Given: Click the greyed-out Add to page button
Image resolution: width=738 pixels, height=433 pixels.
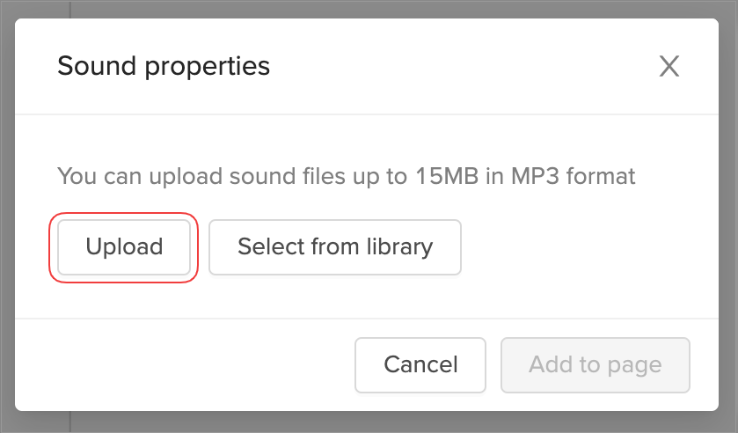Looking at the screenshot, I should [595, 364].
